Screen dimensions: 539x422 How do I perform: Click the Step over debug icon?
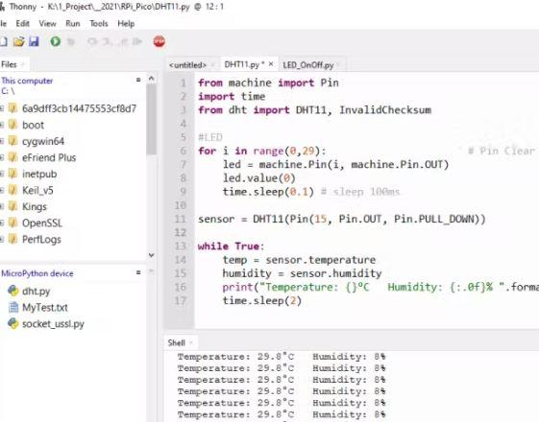pyautogui.click(x=92, y=41)
